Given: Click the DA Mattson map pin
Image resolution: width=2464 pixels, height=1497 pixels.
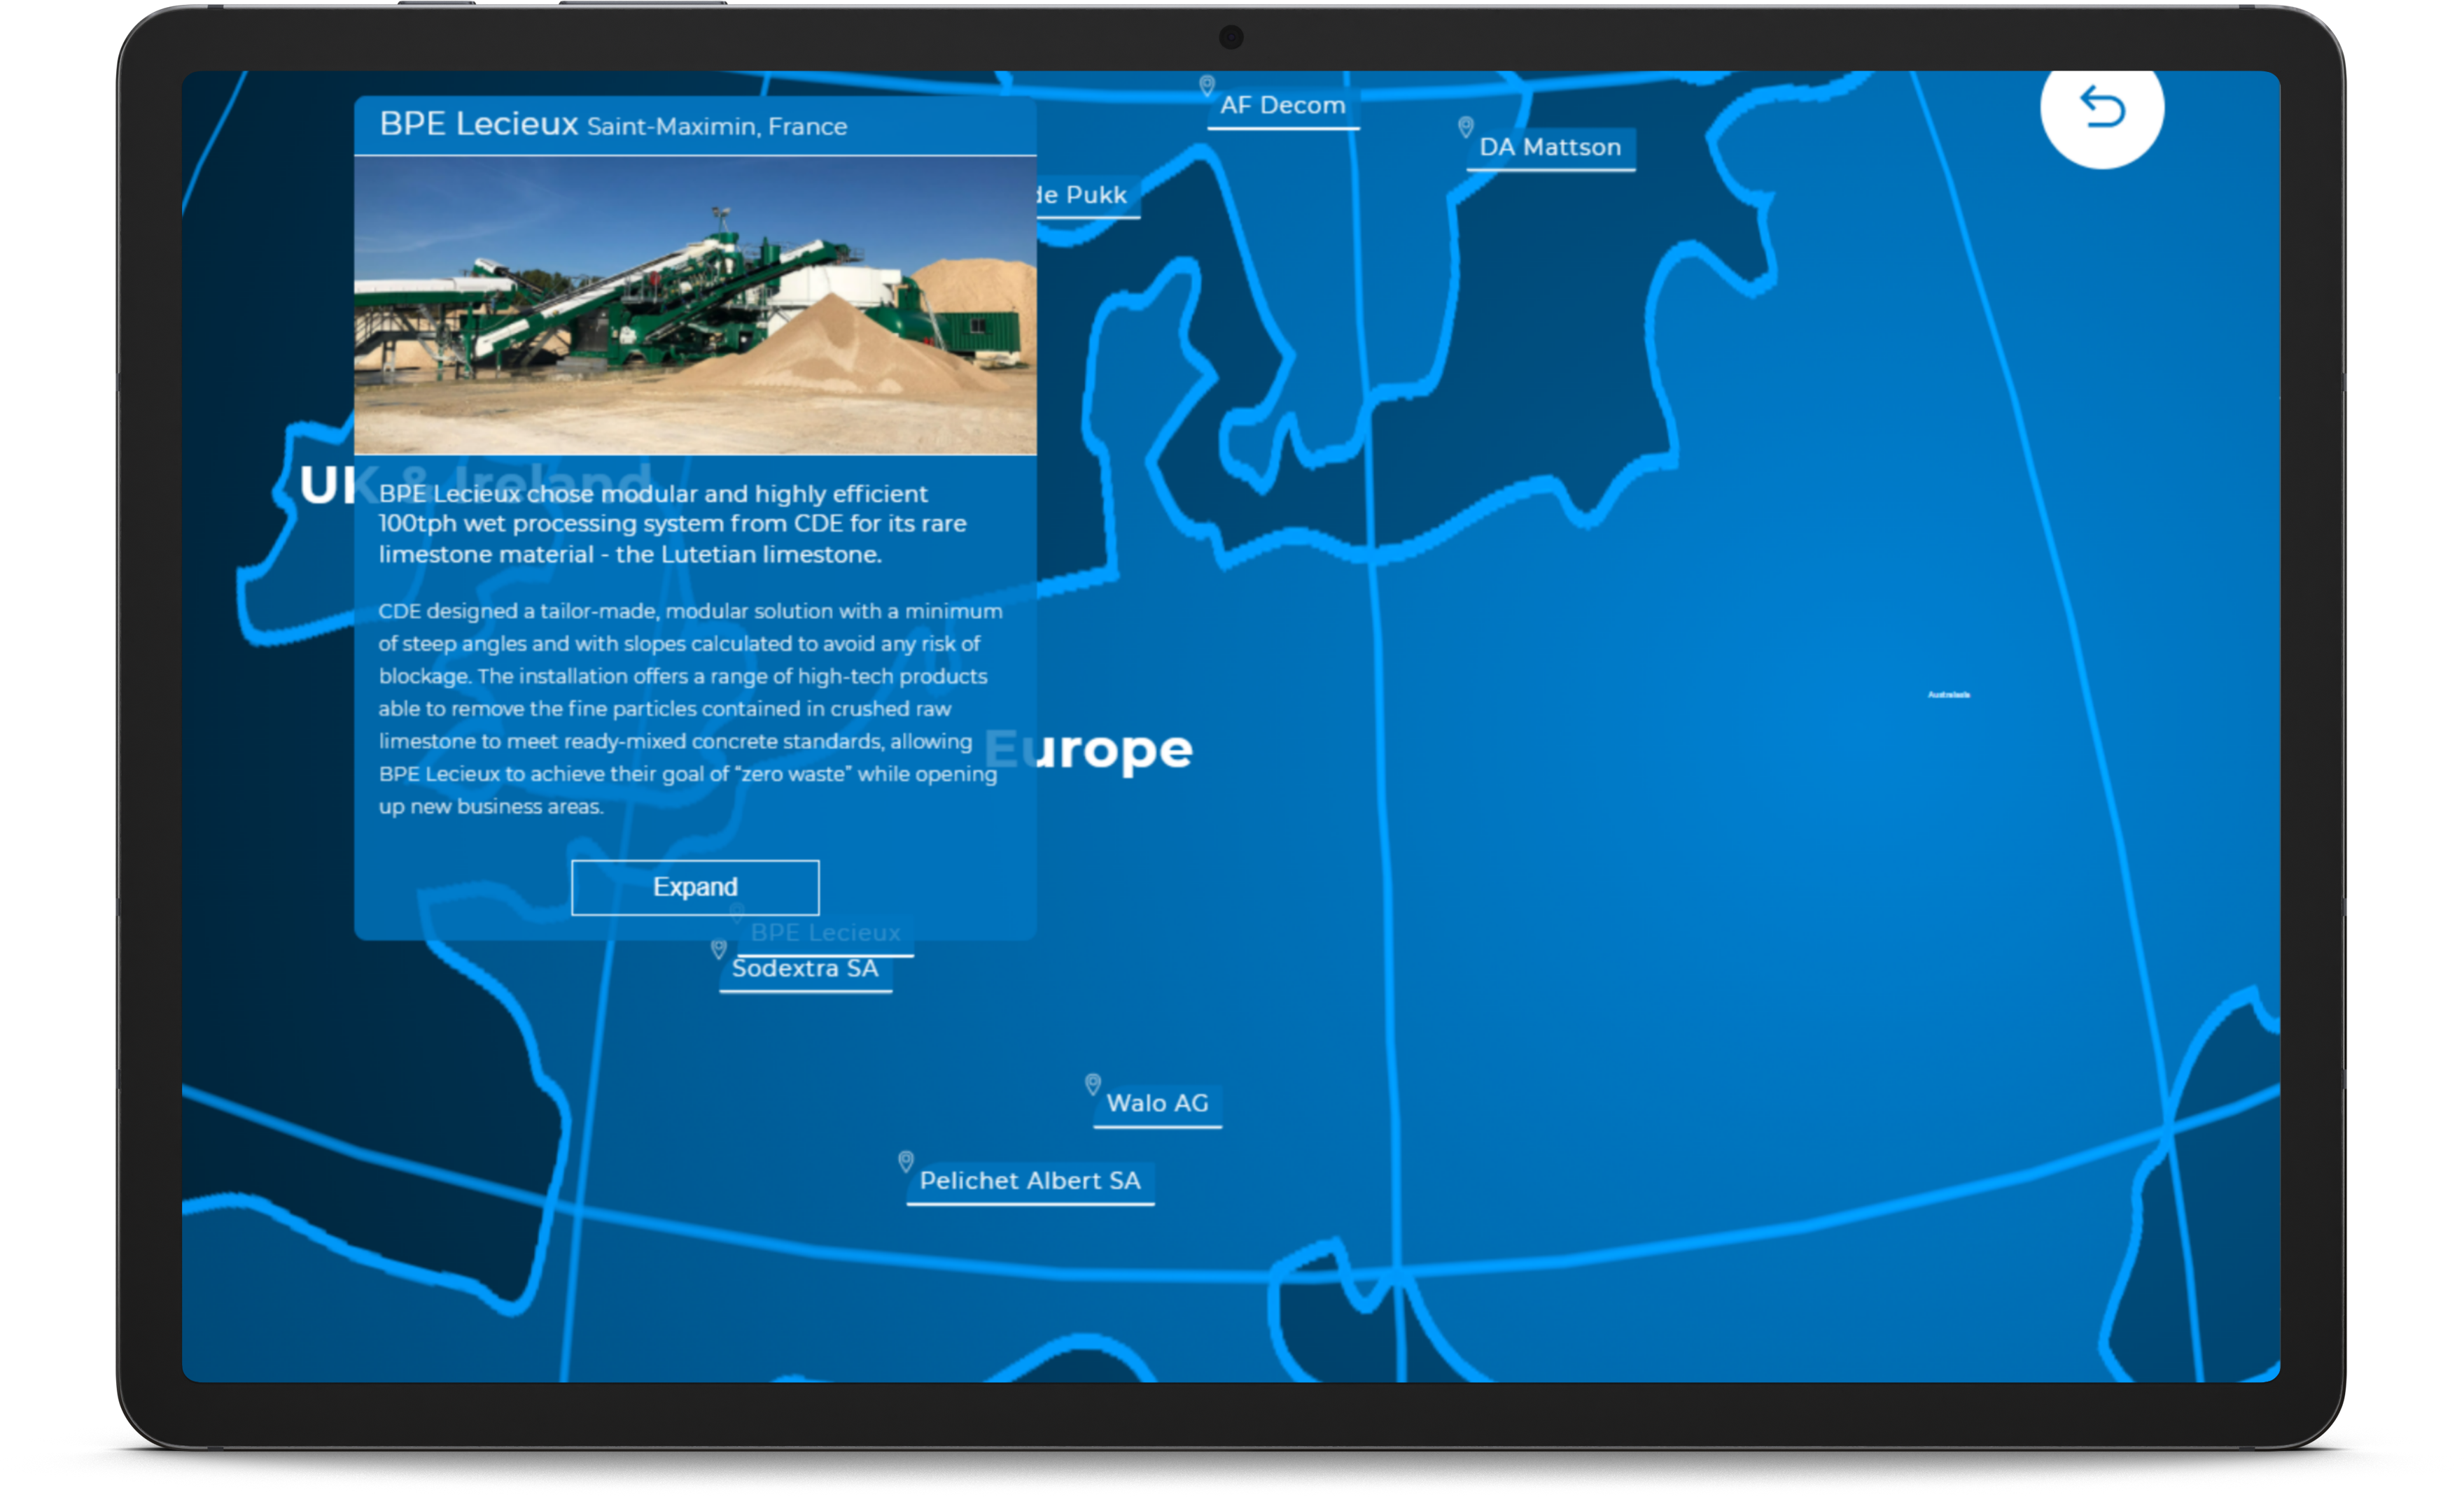Looking at the screenshot, I should (x=1466, y=127).
